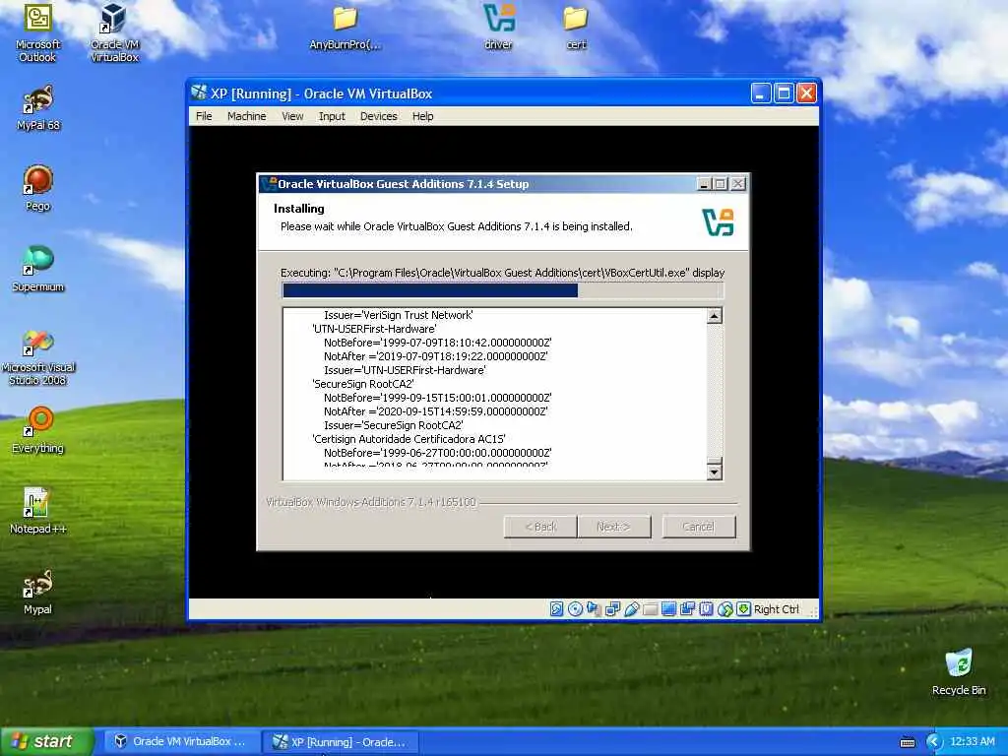Click the log scroll up arrow
1008x756 pixels.
(x=715, y=316)
